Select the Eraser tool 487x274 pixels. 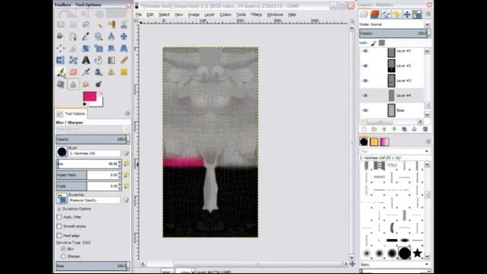[73, 72]
